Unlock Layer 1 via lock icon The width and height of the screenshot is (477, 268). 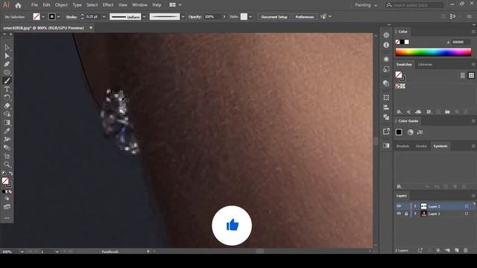(405, 214)
